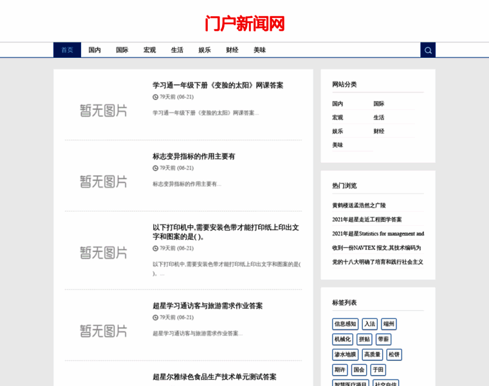Open article 超星尔雅绿色食品生产技术单元测试答案

214,377
